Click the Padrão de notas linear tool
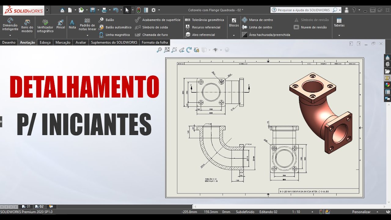 (87, 25)
